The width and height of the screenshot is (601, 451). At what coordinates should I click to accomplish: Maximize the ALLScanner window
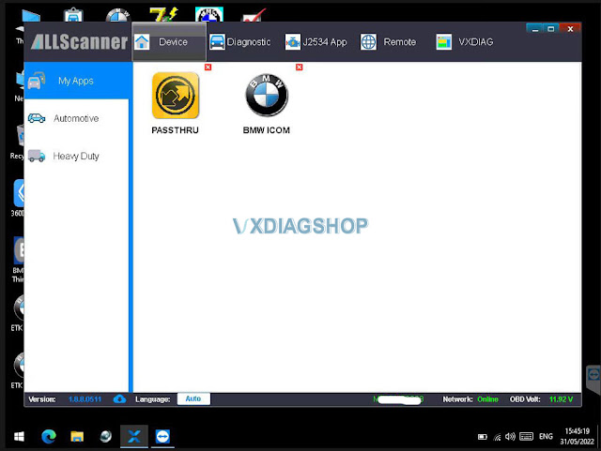(x=551, y=29)
